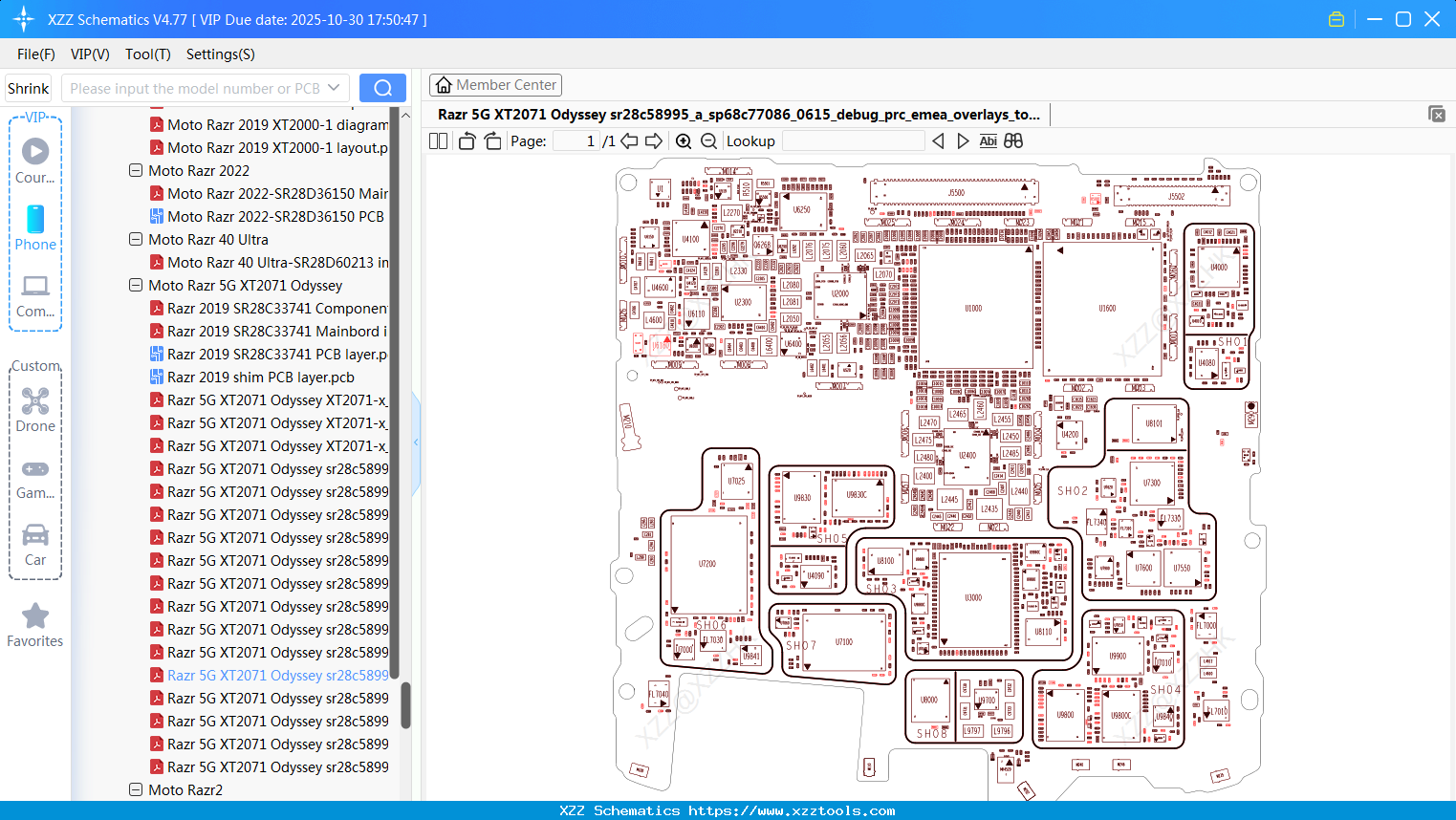
Task: Click the binoculars search icon
Action: point(1012,140)
